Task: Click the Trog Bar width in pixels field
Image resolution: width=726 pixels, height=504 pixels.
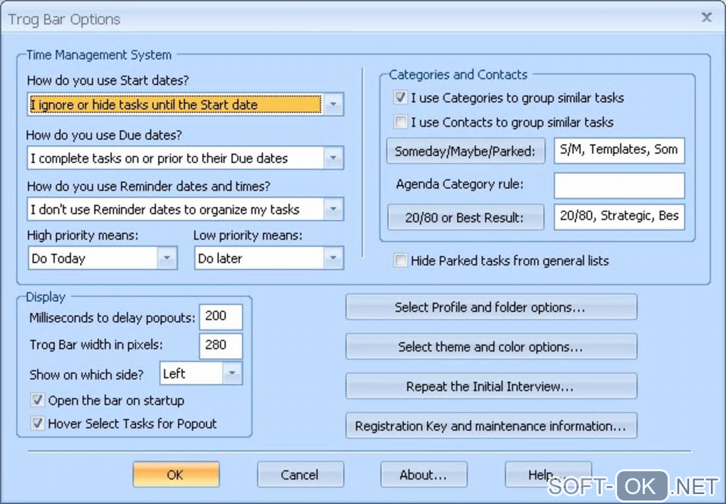Action: (221, 345)
